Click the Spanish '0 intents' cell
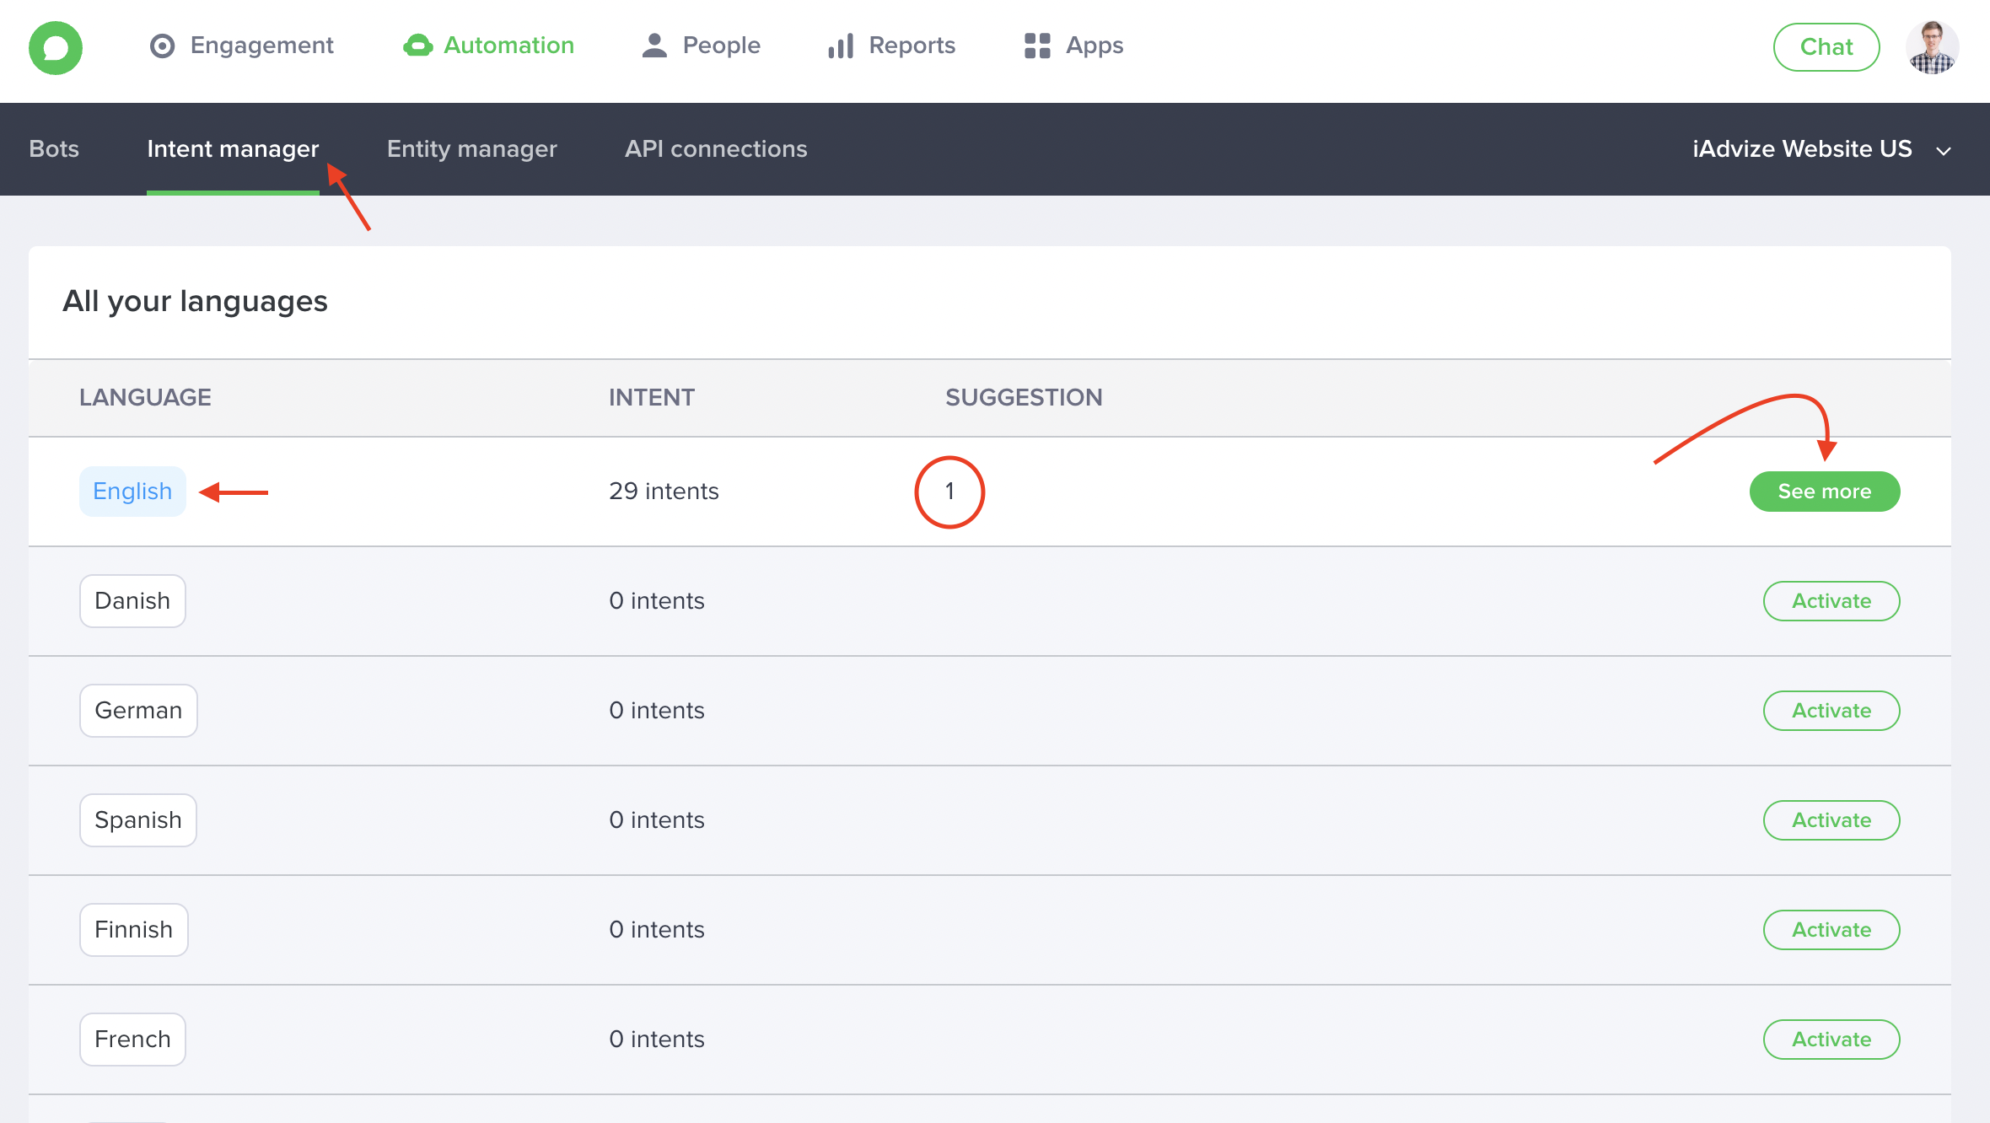The width and height of the screenshot is (1990, 1123). pos(657,820)
